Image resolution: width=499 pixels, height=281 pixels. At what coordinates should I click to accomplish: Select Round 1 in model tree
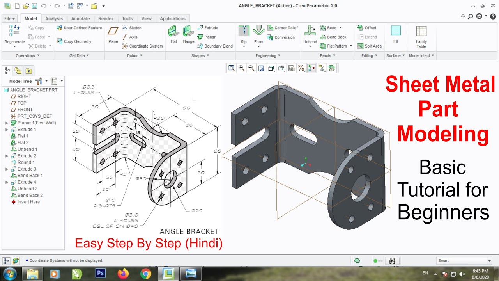pos(23,162)
